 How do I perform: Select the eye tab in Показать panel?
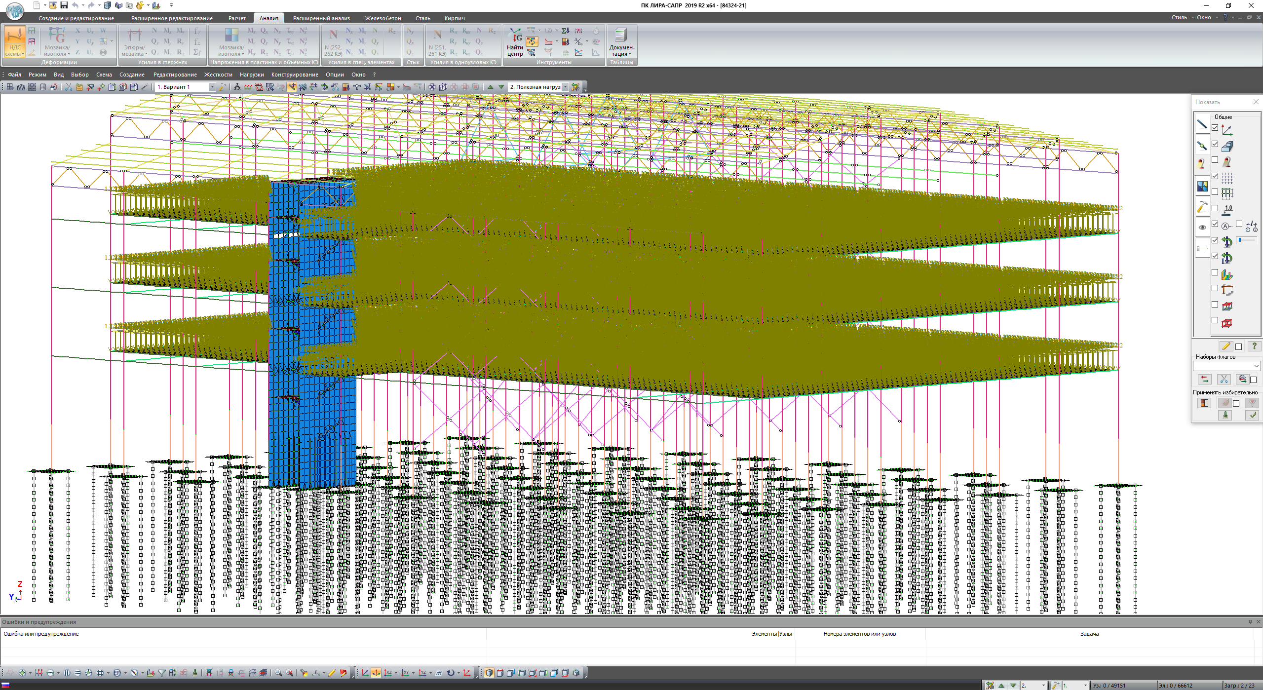click(x=1202, y=228)
